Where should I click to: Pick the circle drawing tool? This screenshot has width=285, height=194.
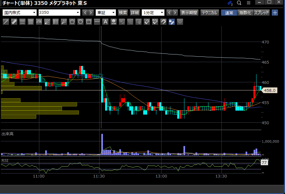click(x=80, y=22)
